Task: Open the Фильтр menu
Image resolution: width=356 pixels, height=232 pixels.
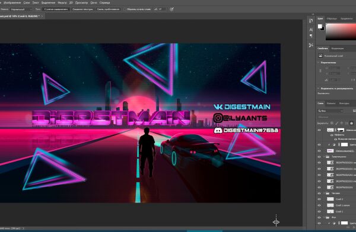Action: [x=62, y=3]
